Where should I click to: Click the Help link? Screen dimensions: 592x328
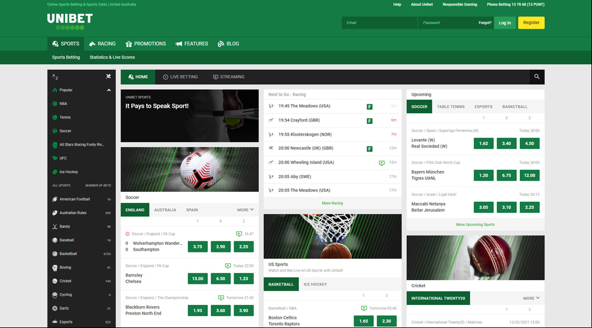pos(397,5)
